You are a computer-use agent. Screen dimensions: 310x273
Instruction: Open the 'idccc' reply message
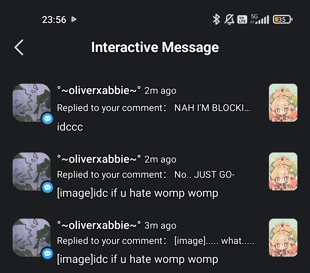(70, 127)
